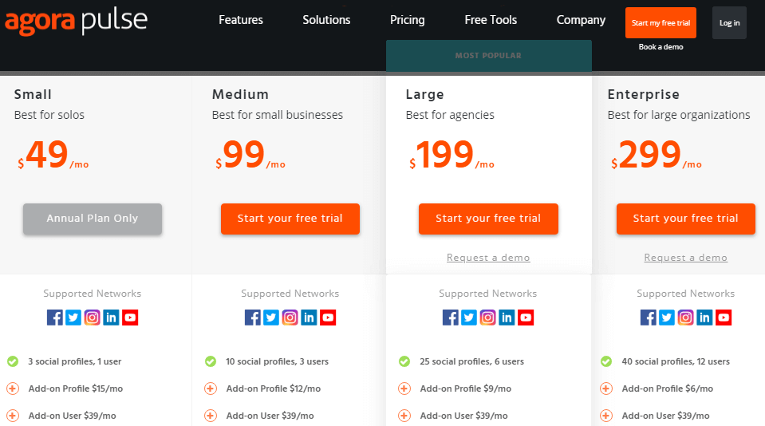Click the Annual Plan Only button
The width and height of the screenshot is (765, 426).
[x=93, y=219]
